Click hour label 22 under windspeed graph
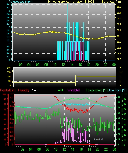 pos(105,65)
